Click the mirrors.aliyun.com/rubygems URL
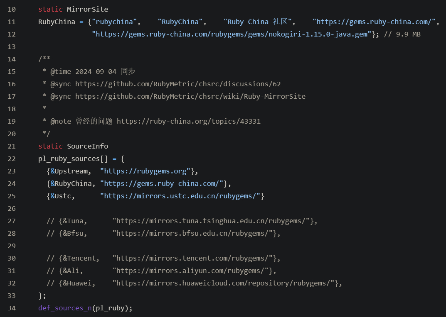 tap(190, 271)
